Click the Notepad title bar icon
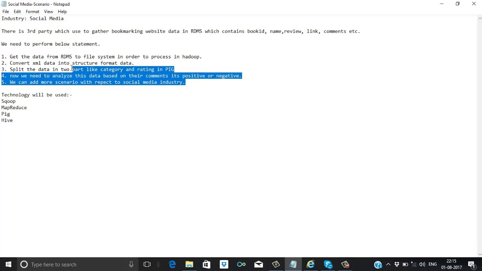Screen dimensions: 482x271 pos(4,4)
